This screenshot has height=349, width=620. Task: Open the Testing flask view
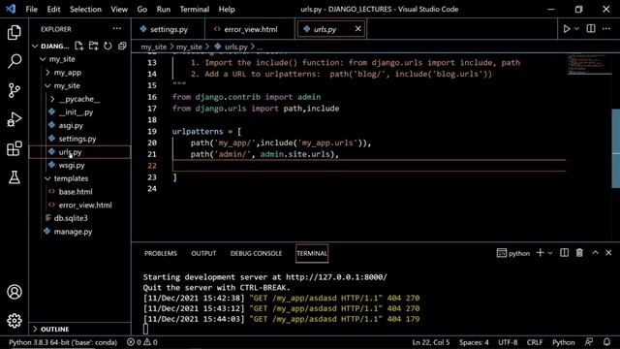15,177
